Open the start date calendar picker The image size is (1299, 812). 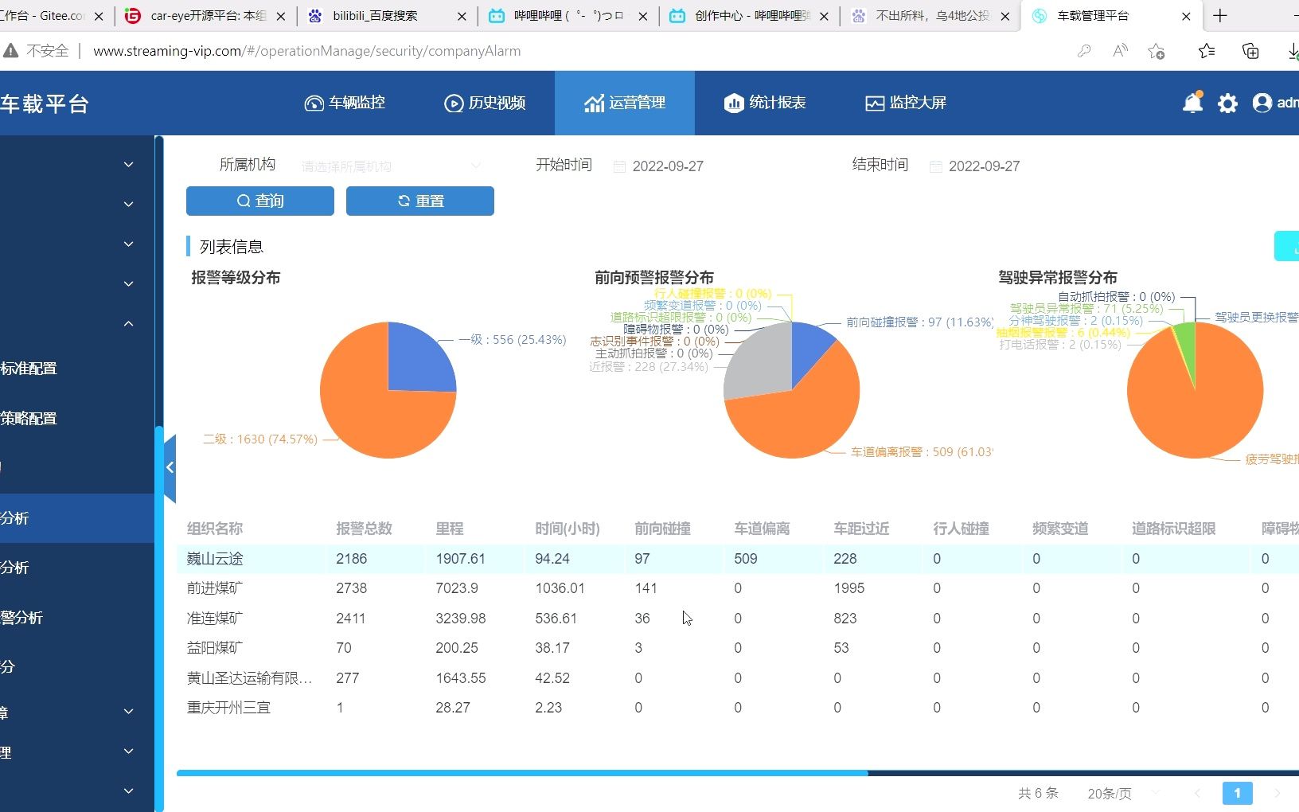(620, 166)
